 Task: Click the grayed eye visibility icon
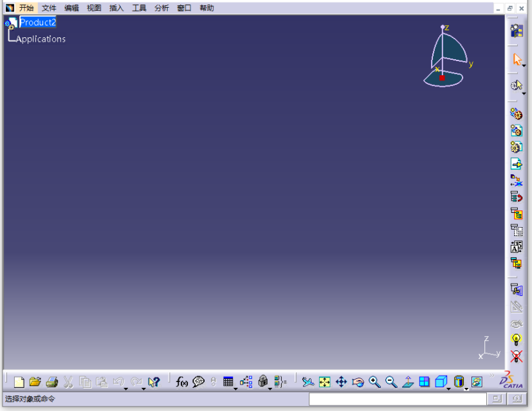[517, 324]
